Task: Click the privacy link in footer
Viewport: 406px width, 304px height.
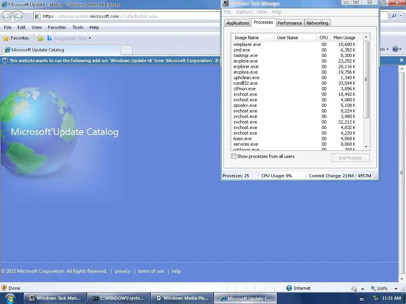Action: [123, 271]
